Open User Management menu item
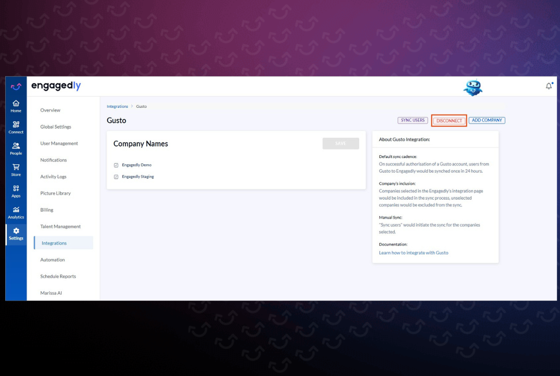This screenshot has width=560, height=376. pyautogui.click(x=59, y=144)
